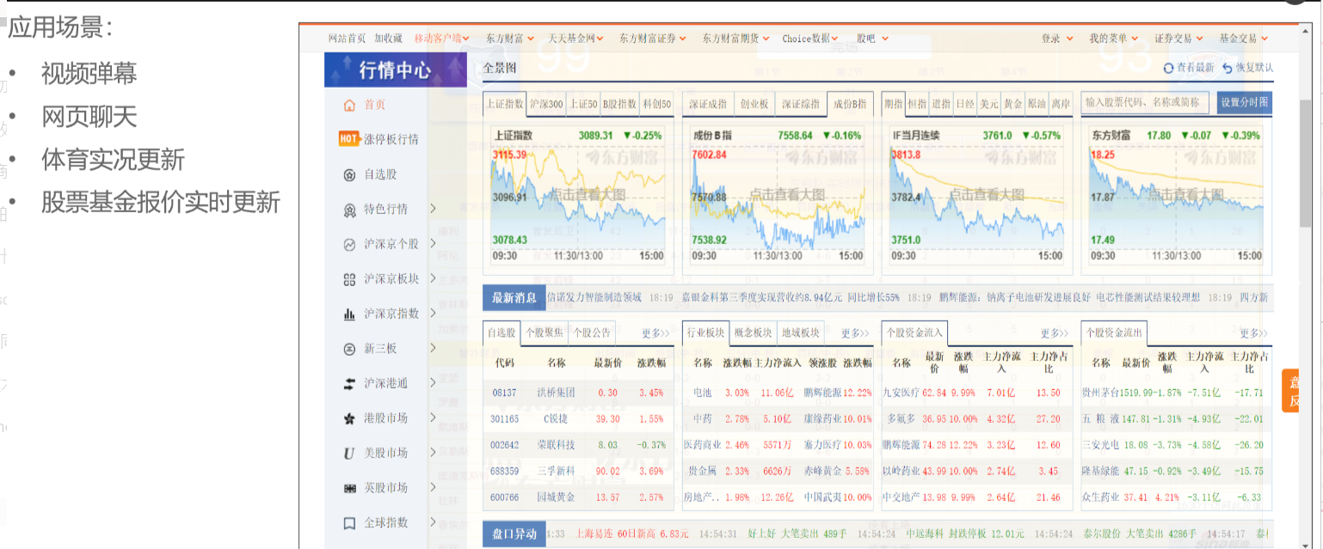Click the home icon beside 首页
Viewport: 1323px width, 549px height.
tap(349, 105)
